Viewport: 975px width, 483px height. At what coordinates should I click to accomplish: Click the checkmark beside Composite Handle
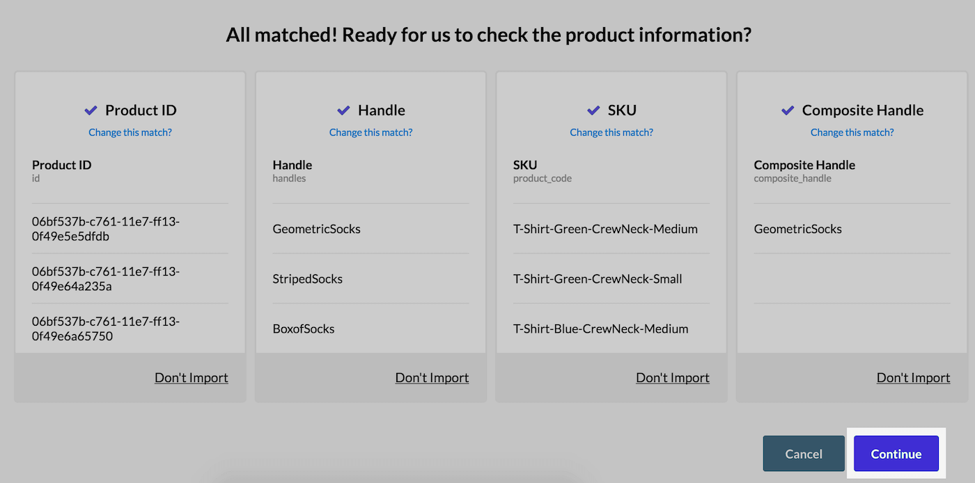click(x=786, y=109)
